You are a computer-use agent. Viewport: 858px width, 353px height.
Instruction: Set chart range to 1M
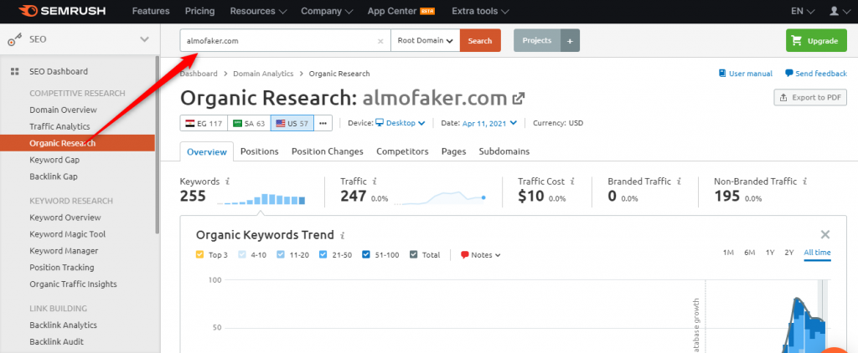tap(728, 253)
